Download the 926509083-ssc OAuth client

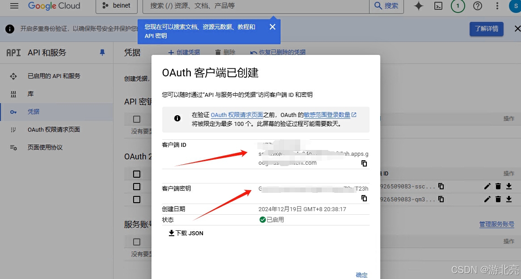[x=508, y=186]
